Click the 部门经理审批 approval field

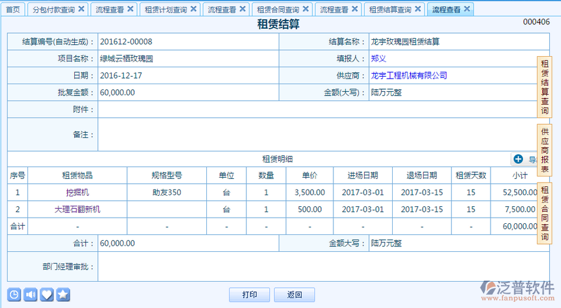(324, 266)
